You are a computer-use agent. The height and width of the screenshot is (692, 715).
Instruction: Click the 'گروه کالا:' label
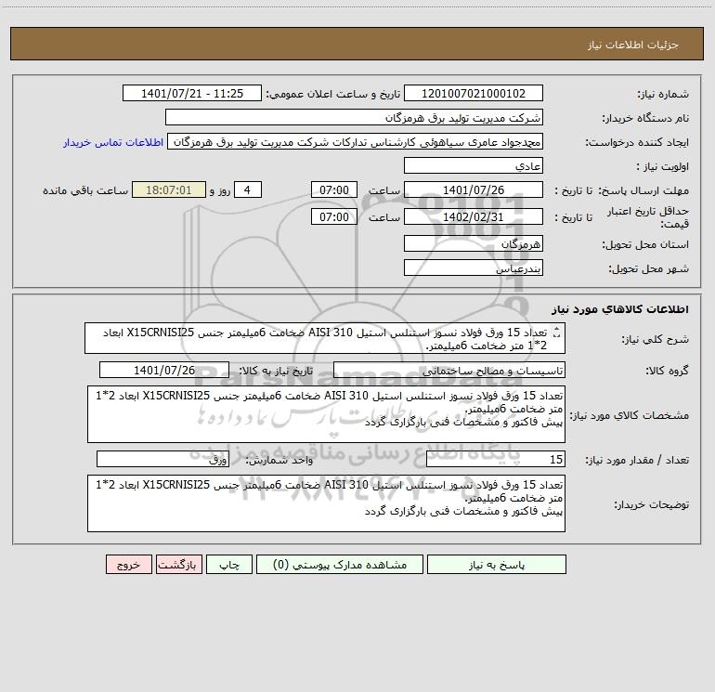coord(668,371)
